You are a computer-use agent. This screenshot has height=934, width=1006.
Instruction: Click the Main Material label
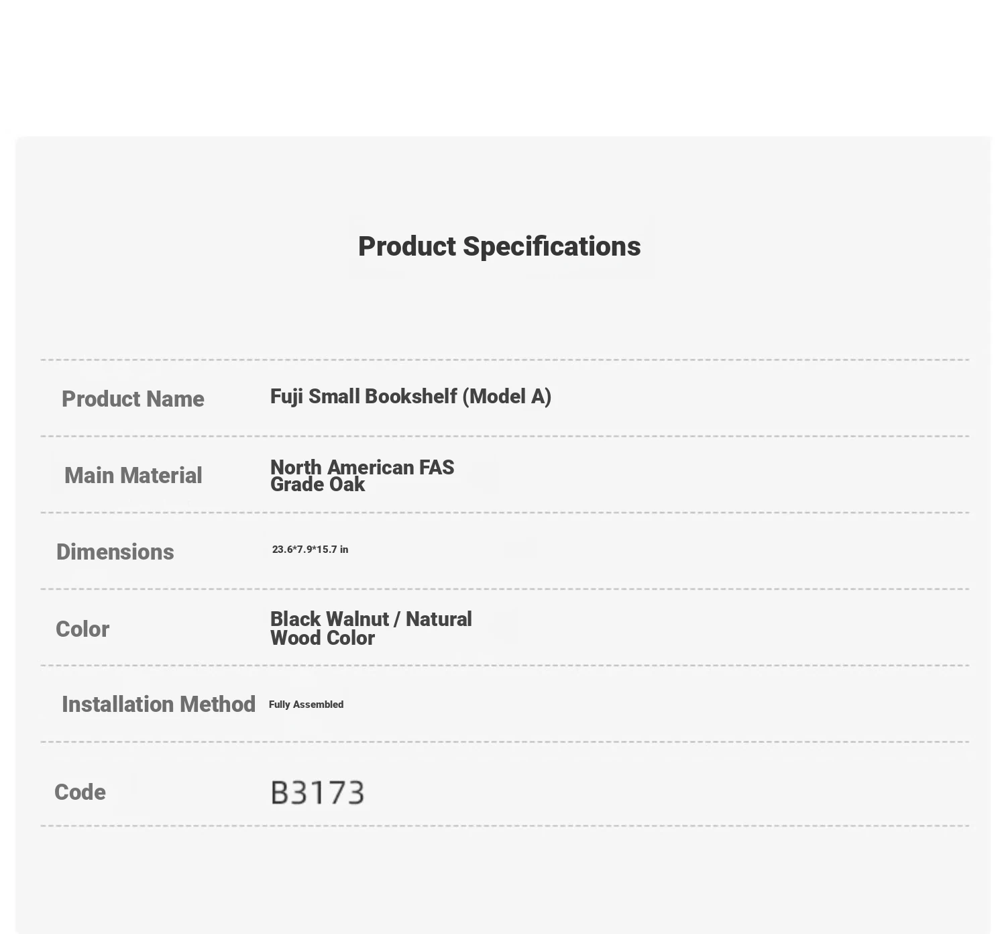pos(133,475)
